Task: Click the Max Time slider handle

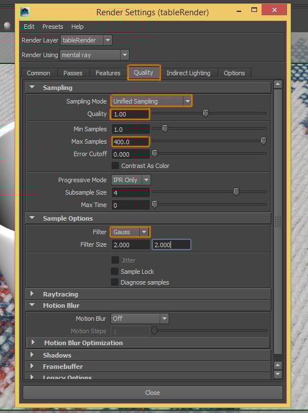Action: point(155,204)
